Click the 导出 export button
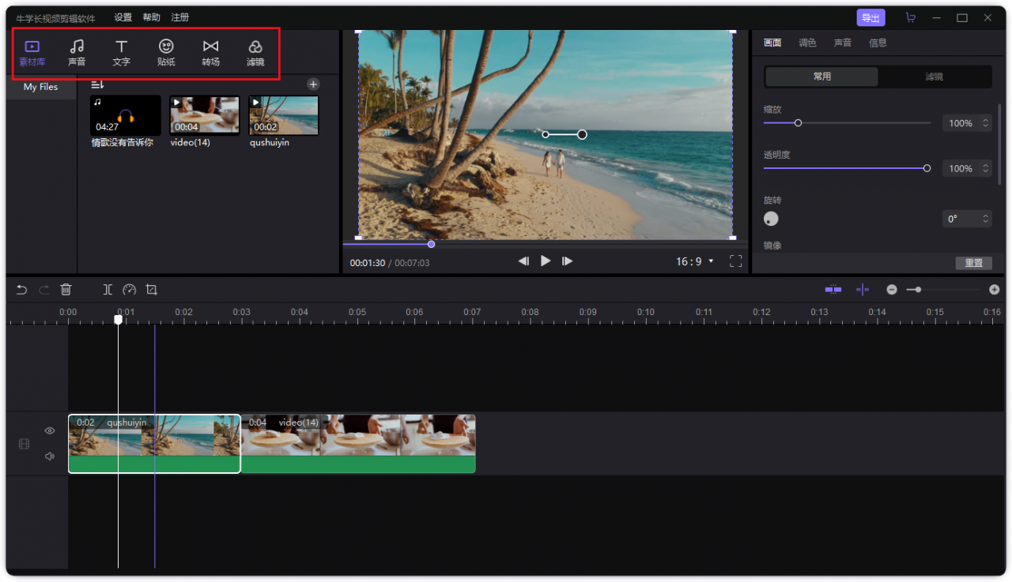The height and width of the screenshot is (582, 1012). 870,17
